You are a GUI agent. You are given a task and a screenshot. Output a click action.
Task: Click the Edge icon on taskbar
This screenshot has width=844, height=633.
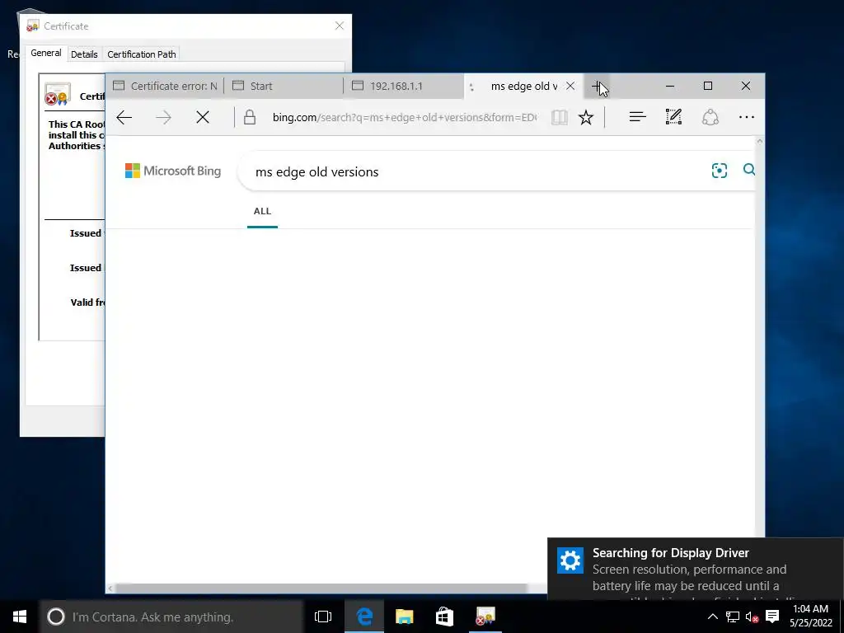pyautogui.click(x=364, y=617)
